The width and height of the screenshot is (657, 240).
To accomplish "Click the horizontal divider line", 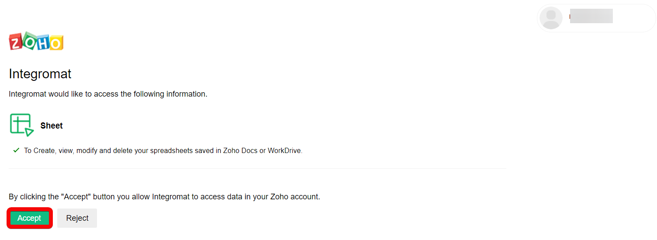I will 257,169.
